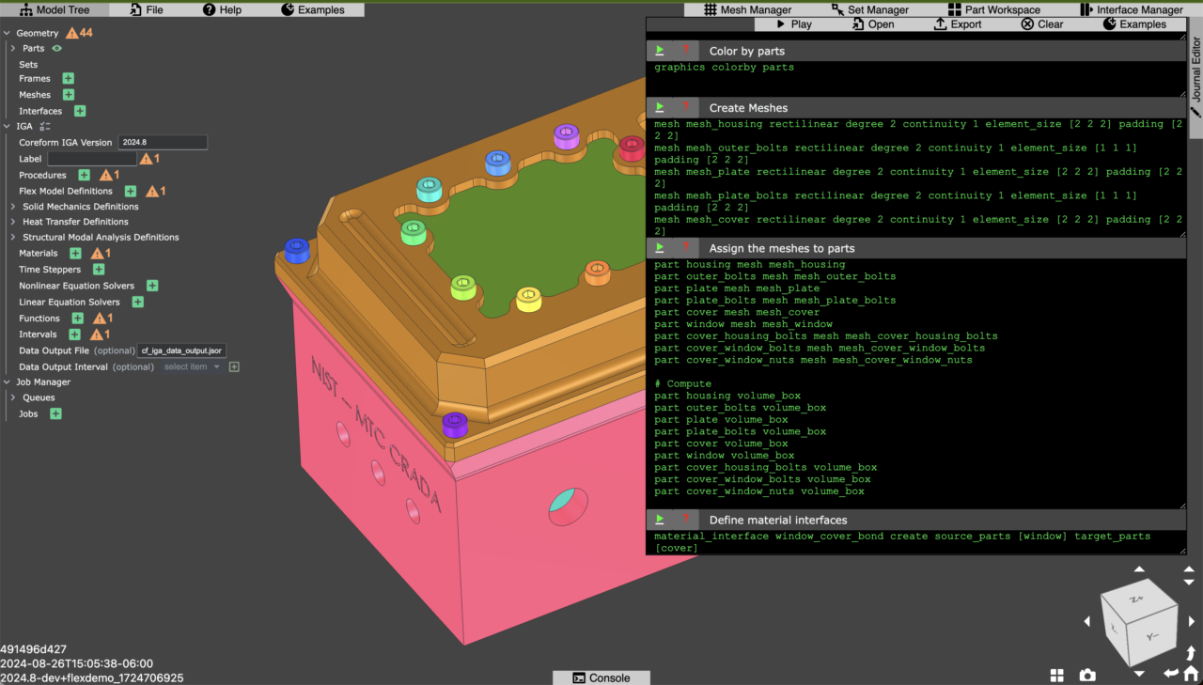Click the camera screenshot icon
The height and width of the screenshot is (685, 1203).
[x=1087, y=675]
